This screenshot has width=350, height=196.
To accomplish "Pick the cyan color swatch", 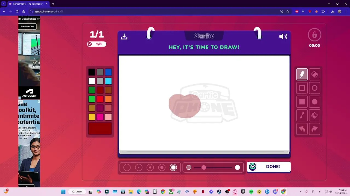I will 108,81.
